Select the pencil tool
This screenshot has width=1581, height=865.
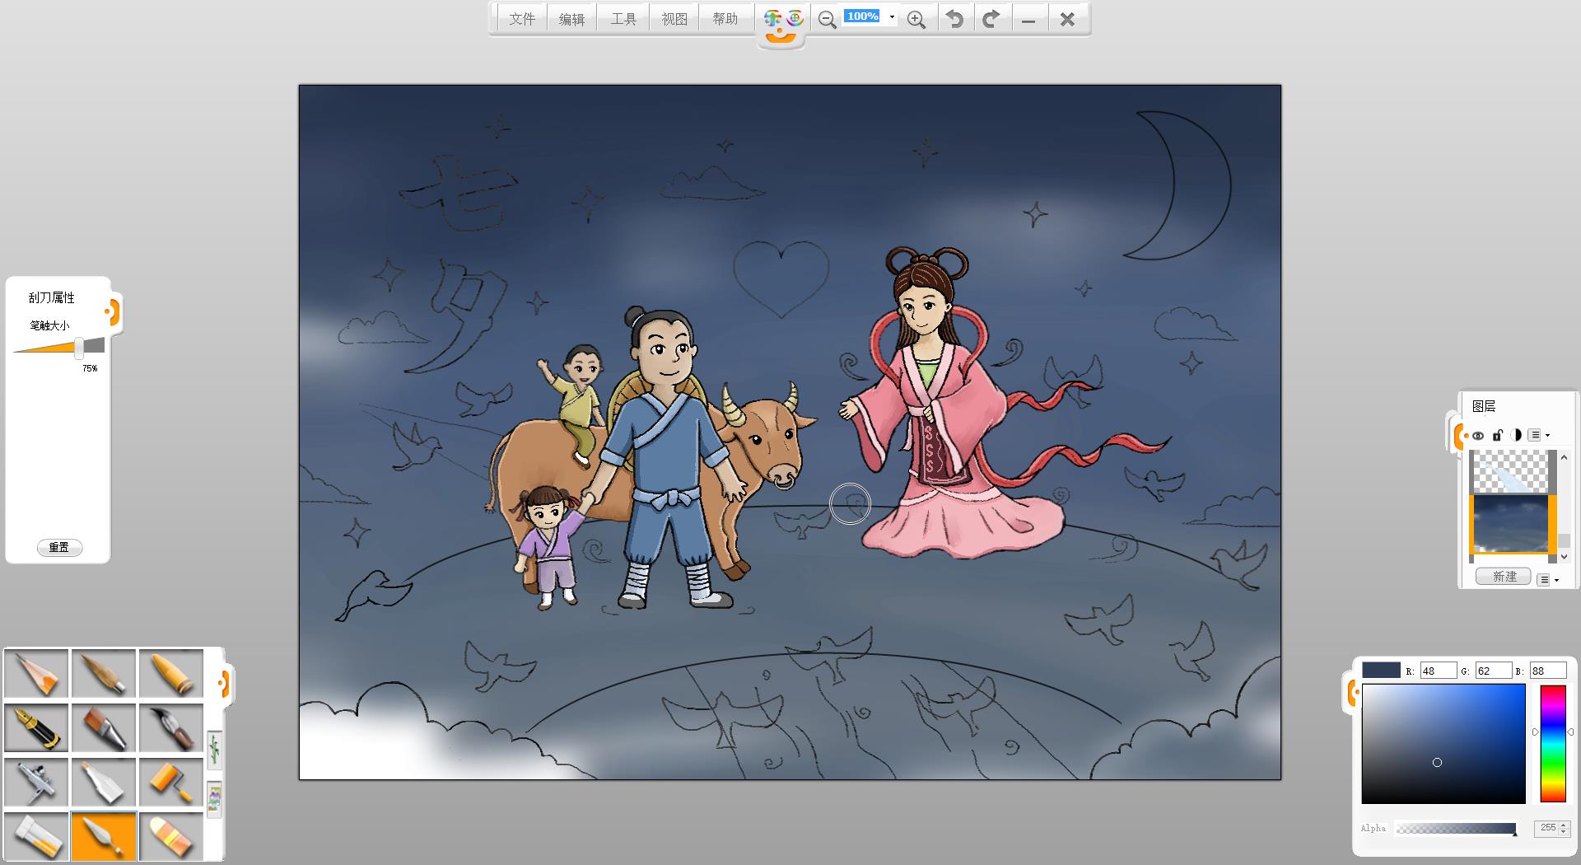pos(36,673)
